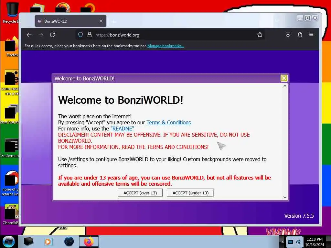This screenshot has width=331, height=248.
Task: Open the "README" link
Action: (x=122, y=129)
